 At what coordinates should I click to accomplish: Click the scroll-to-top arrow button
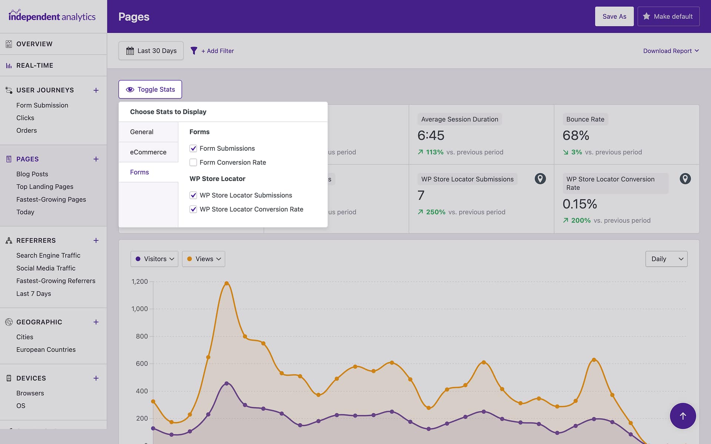click(x=682, y=416)
